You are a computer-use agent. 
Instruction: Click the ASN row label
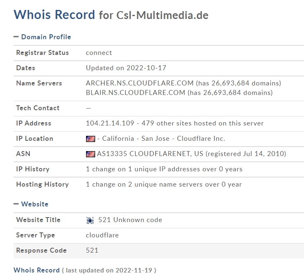tap(23, 154)
